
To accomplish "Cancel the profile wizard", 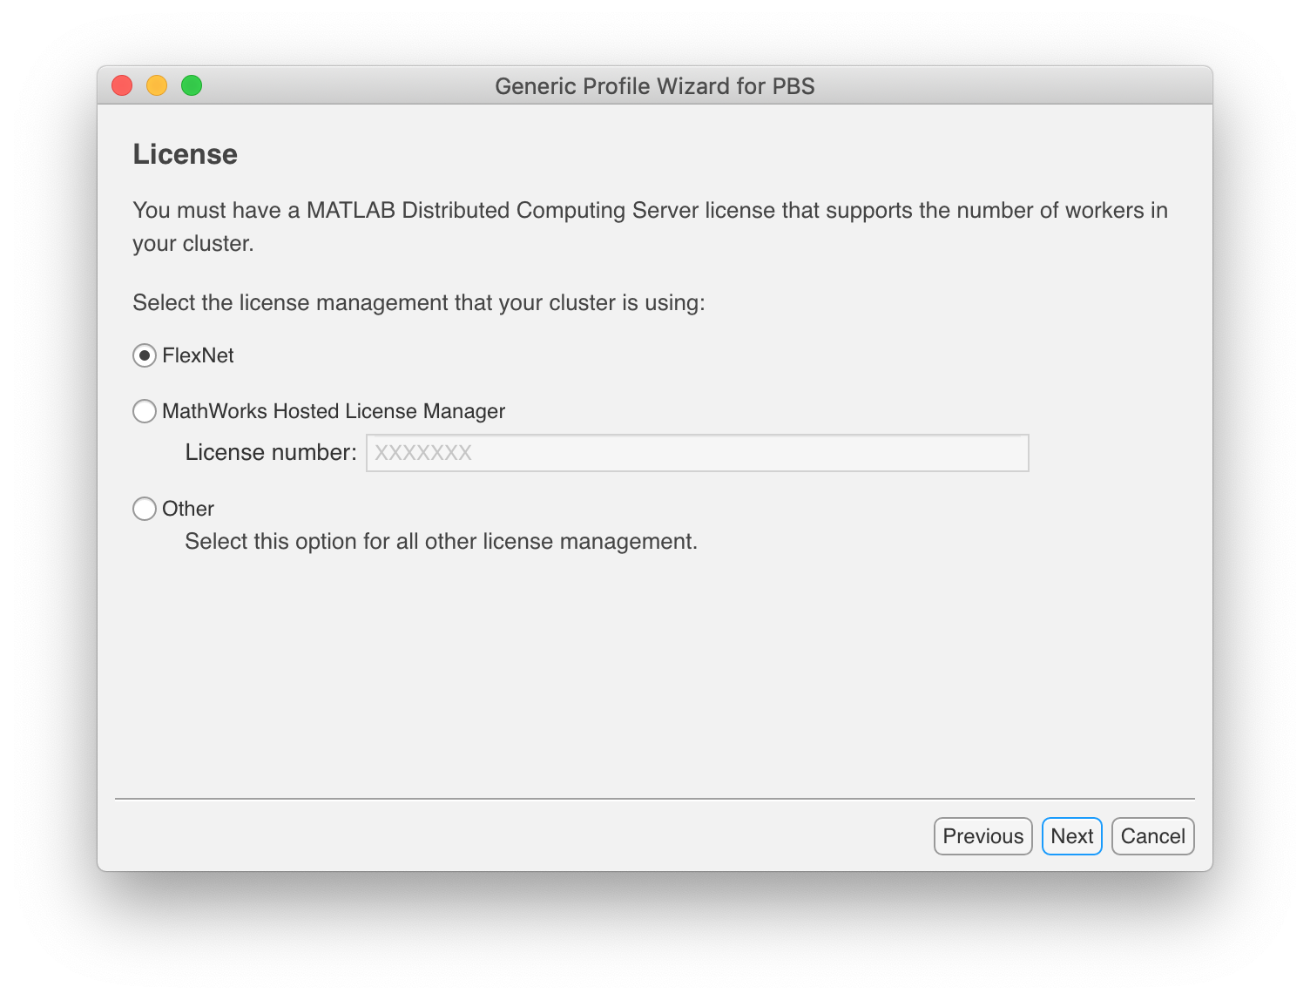I will pos(1153,836).
